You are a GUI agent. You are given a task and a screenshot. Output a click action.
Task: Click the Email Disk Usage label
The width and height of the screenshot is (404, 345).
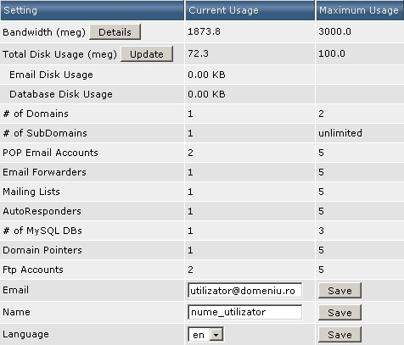coord(51,75)
